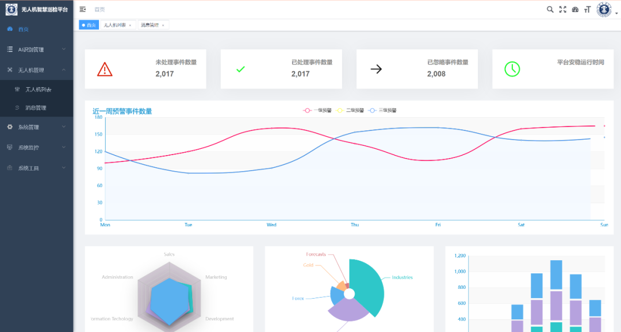Click the Administration label on radar chart
Screen dimensions: 621x332
pyautogui.click(x=117, y=277)
